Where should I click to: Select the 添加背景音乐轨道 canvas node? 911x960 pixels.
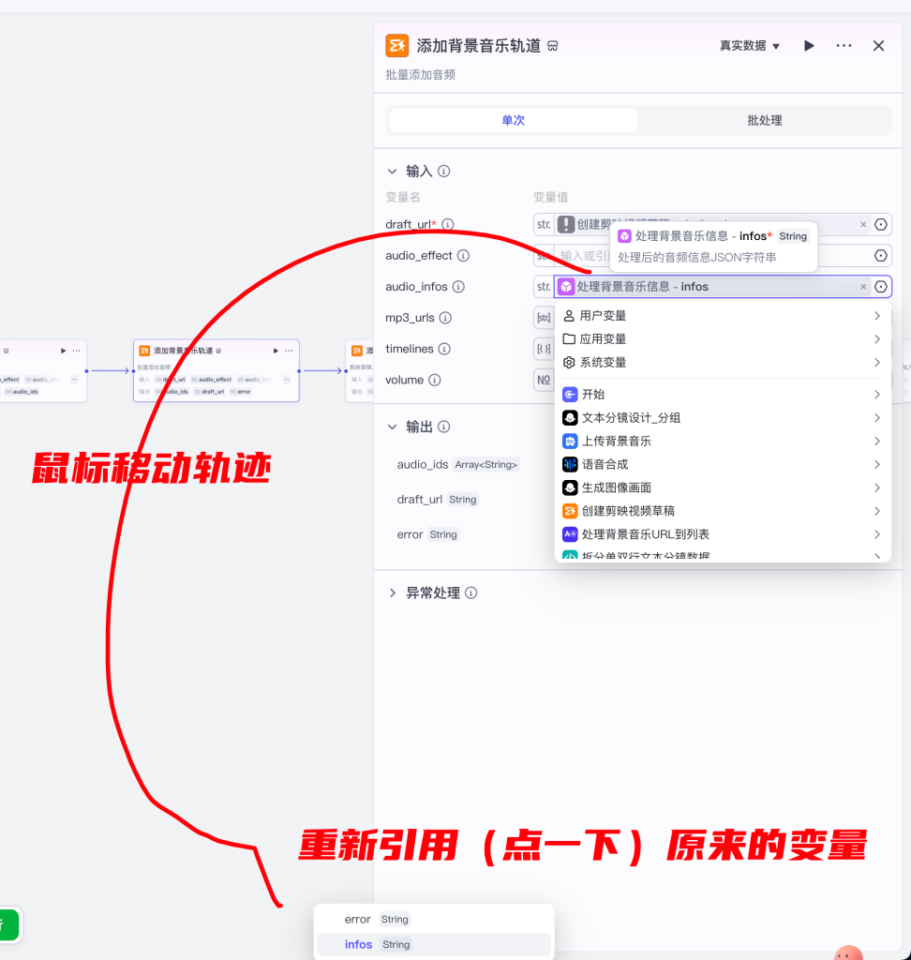217,370
